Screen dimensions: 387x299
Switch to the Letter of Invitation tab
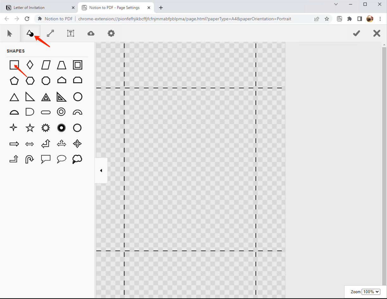click(38, 7)
